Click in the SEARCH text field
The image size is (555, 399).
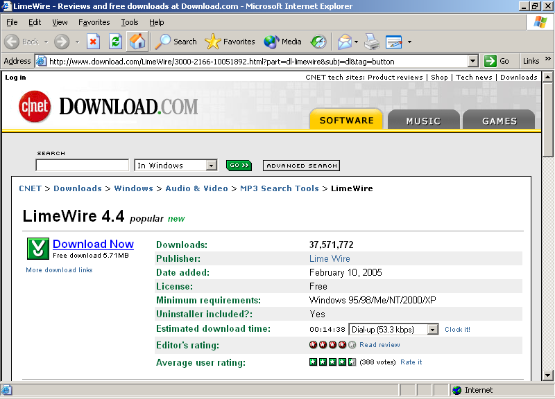(x=82, y=166)
